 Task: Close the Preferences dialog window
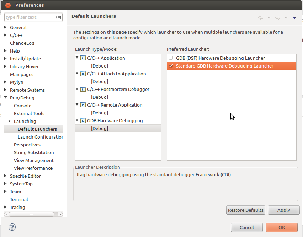[x=8, y=5]
